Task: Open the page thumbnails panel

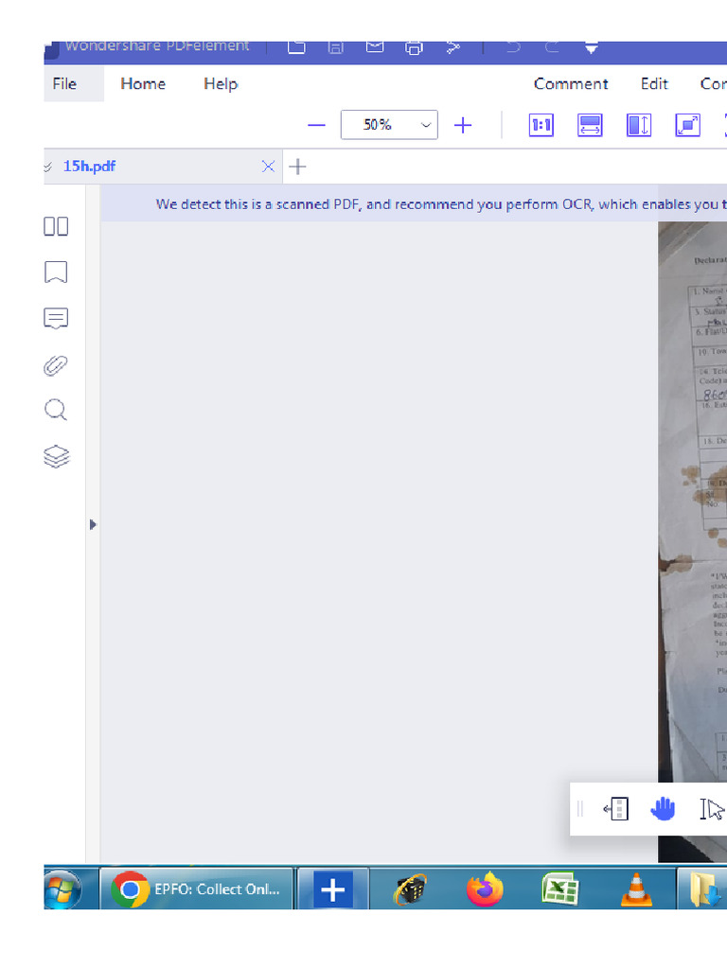Action: [x=56, y=226]
